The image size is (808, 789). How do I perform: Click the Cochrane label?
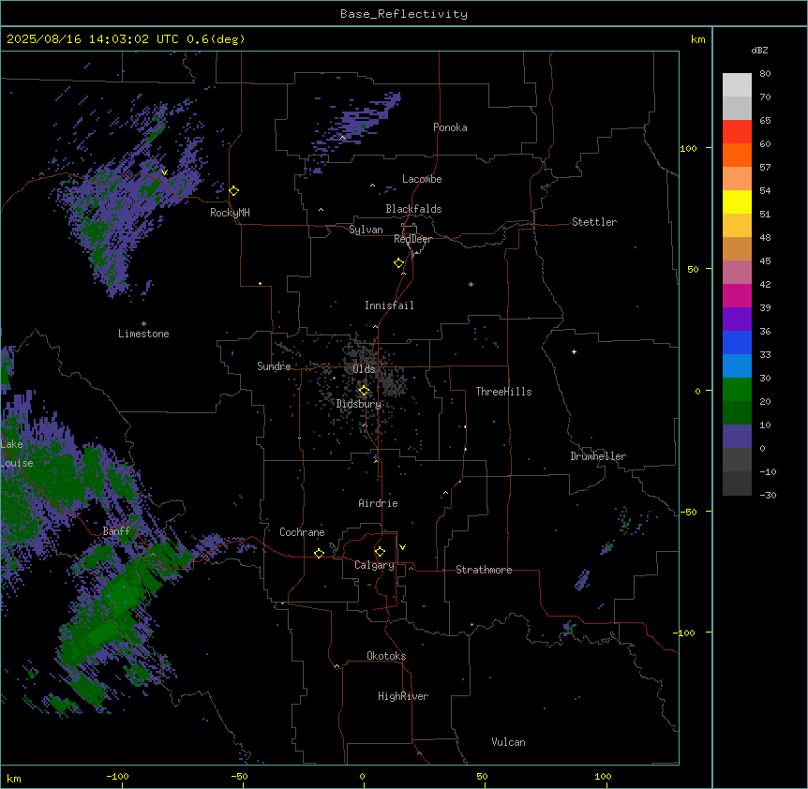point(302,532)
